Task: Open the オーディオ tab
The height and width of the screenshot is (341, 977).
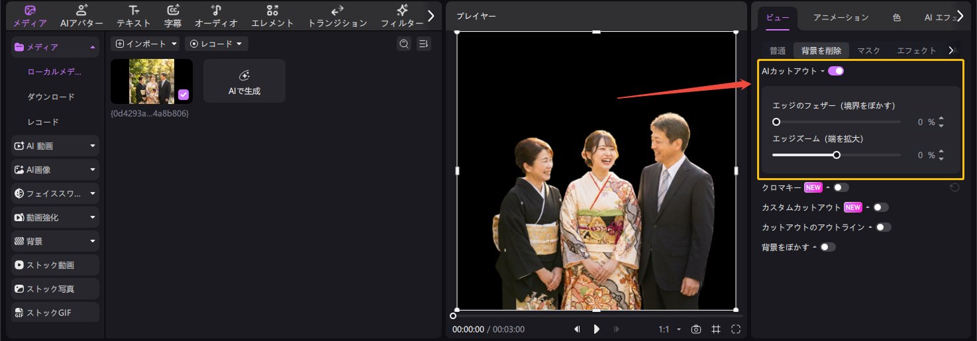Action: [216, 16]
